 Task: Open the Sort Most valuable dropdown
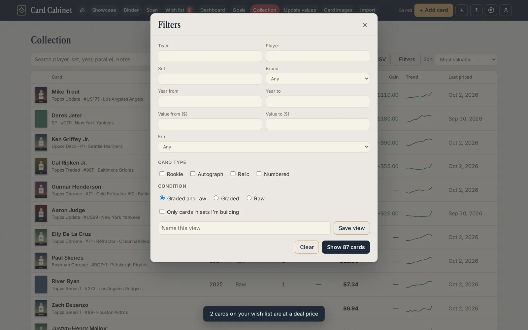click(x=466, y=60)
